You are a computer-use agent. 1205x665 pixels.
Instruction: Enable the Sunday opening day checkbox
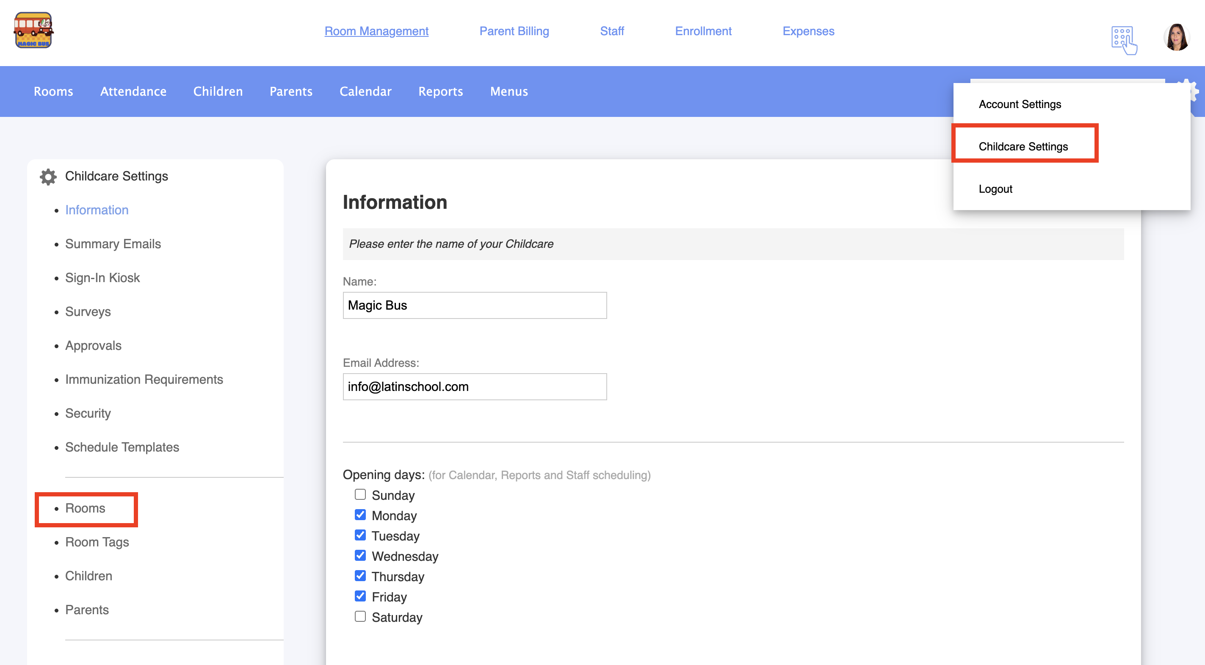(x=360, y=495)
